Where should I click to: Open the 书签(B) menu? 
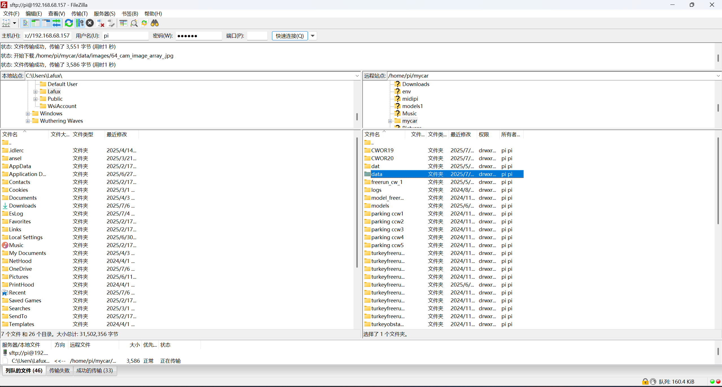pos(130,14)
